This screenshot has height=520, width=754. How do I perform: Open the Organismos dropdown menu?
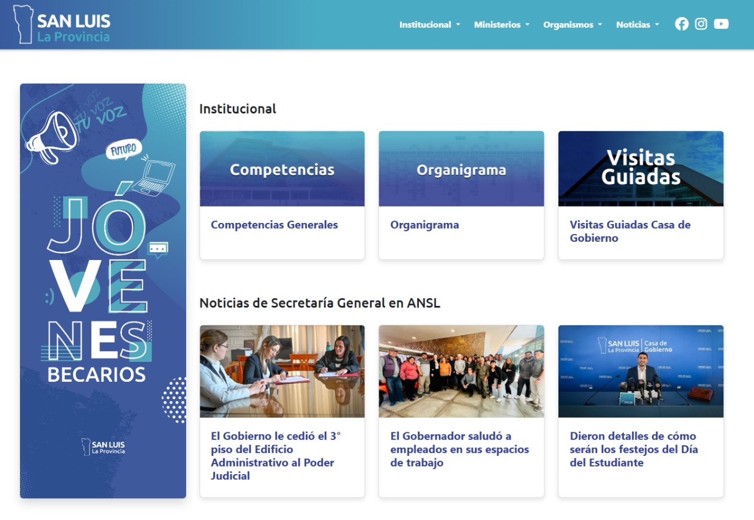coord(573,25)
